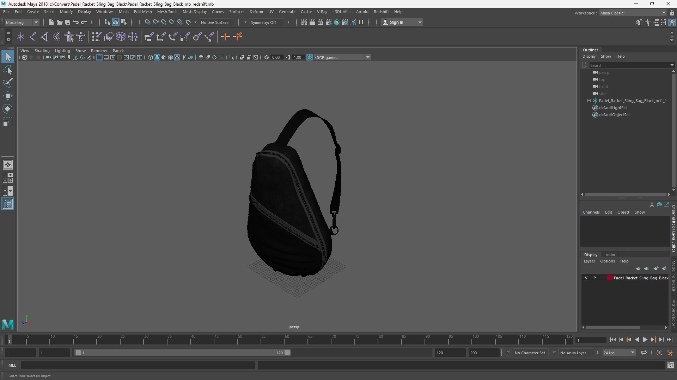677x380 pixels.
Task: Toggle the loop playback button
Action: (644, 353)
